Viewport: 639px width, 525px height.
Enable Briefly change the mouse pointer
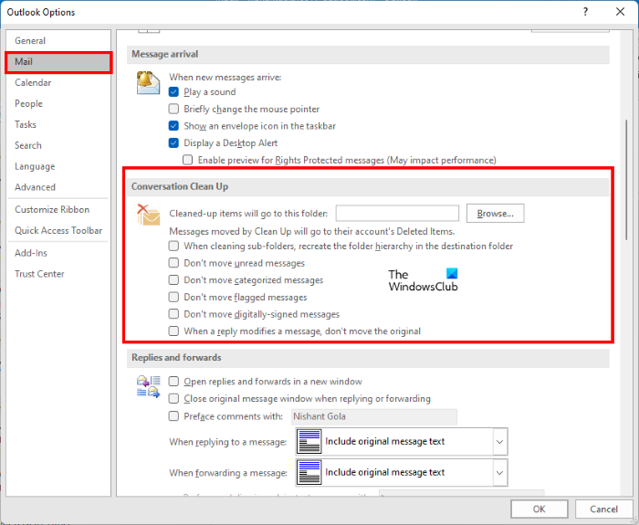(173, 109)
